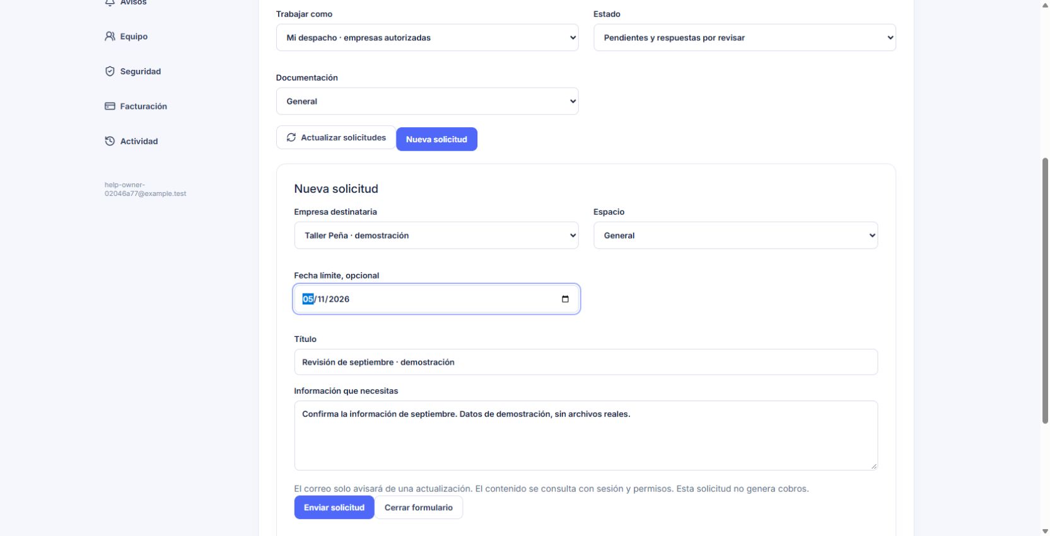Submit with the Enviar solicitud button
Screen dimensions: 1050x536
click(334, 508)
